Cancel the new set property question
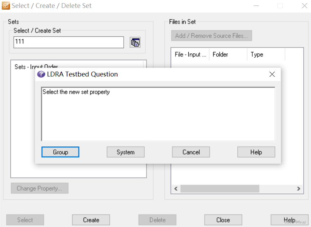Screen dimensions: 311x227 191,152
